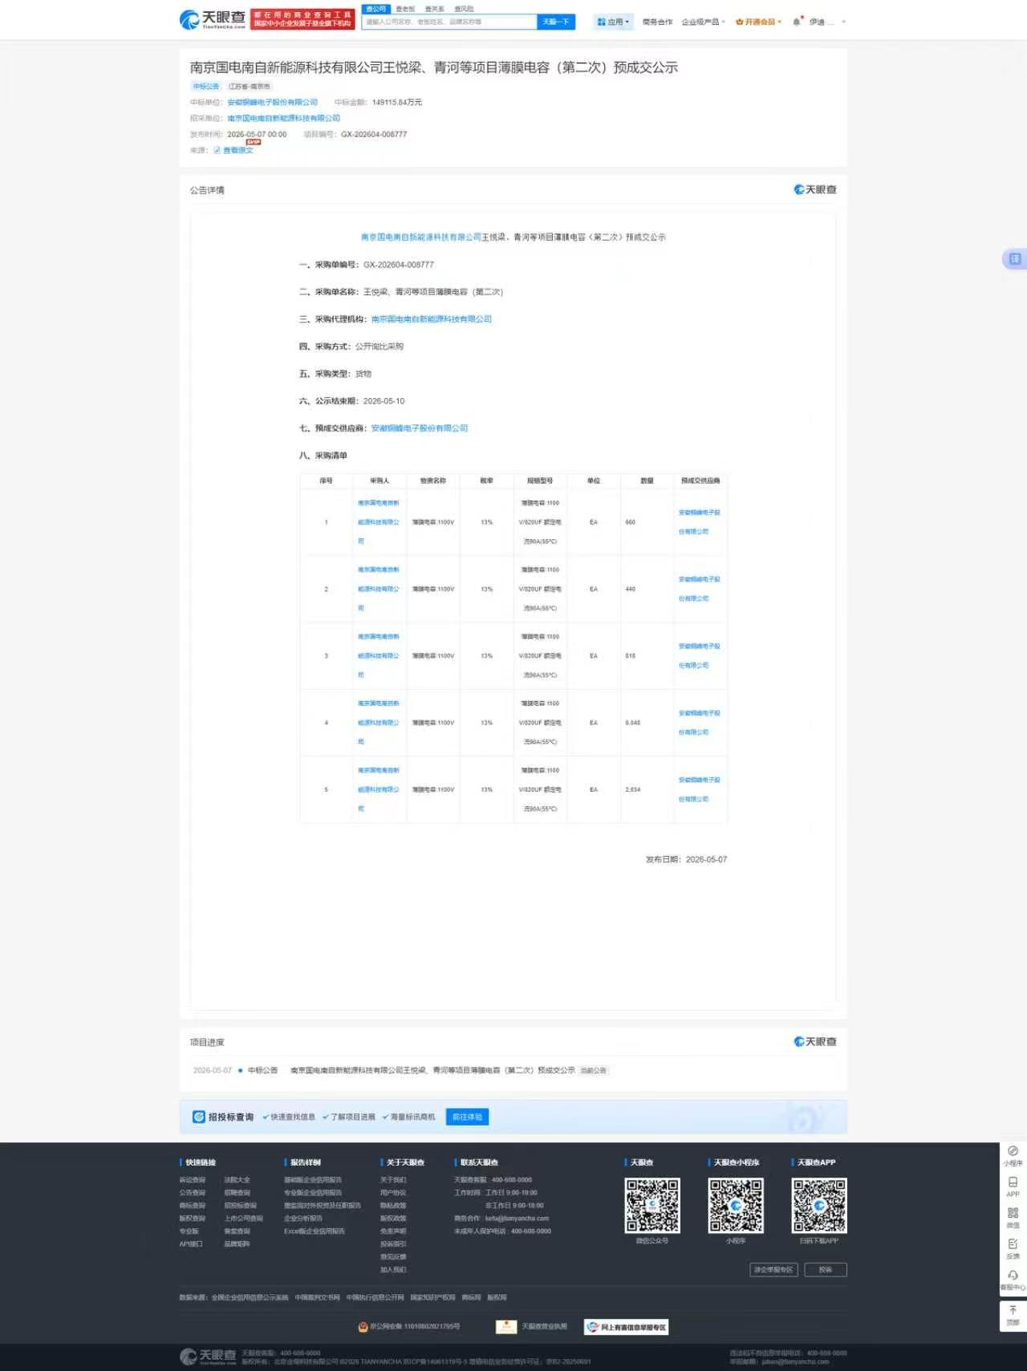Image resolution: width=1027 pixels, height=1371 pixels.
Task: Click the floating translate icon on right edge
Action: click(1014, 259)
